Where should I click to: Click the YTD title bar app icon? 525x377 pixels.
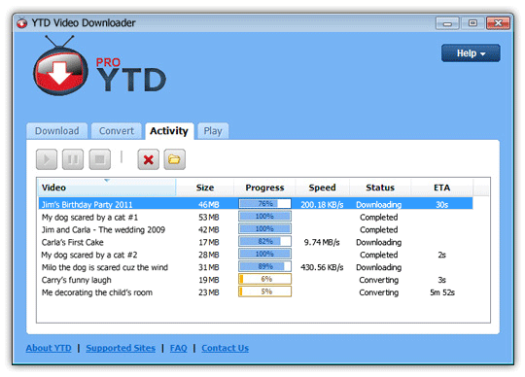pyautogui.click(x=22, y=22)
